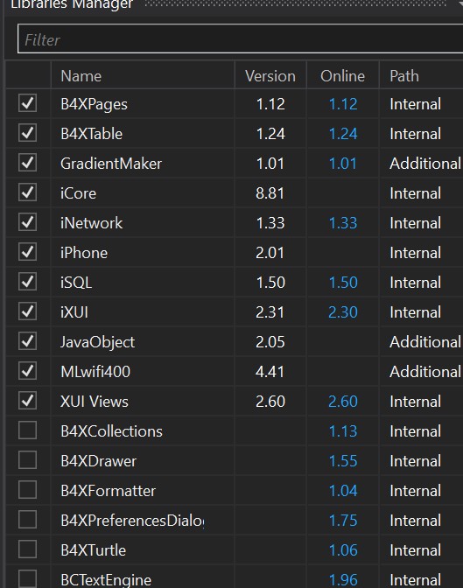The width and height of the screenshot is (463, 588).
Task: Open online version 1.04 link for B4XFormatter
Action: tap(343, 491)
